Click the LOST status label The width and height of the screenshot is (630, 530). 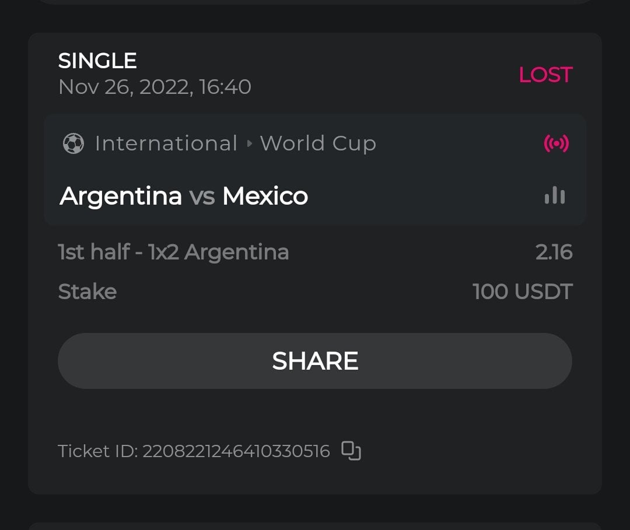(545, 75)
